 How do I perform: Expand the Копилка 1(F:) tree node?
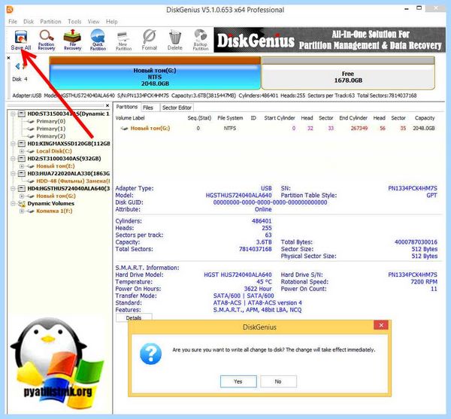pyautogui.click(x=22, y=211)
